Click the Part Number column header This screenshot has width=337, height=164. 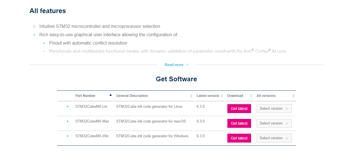(85, 96)
